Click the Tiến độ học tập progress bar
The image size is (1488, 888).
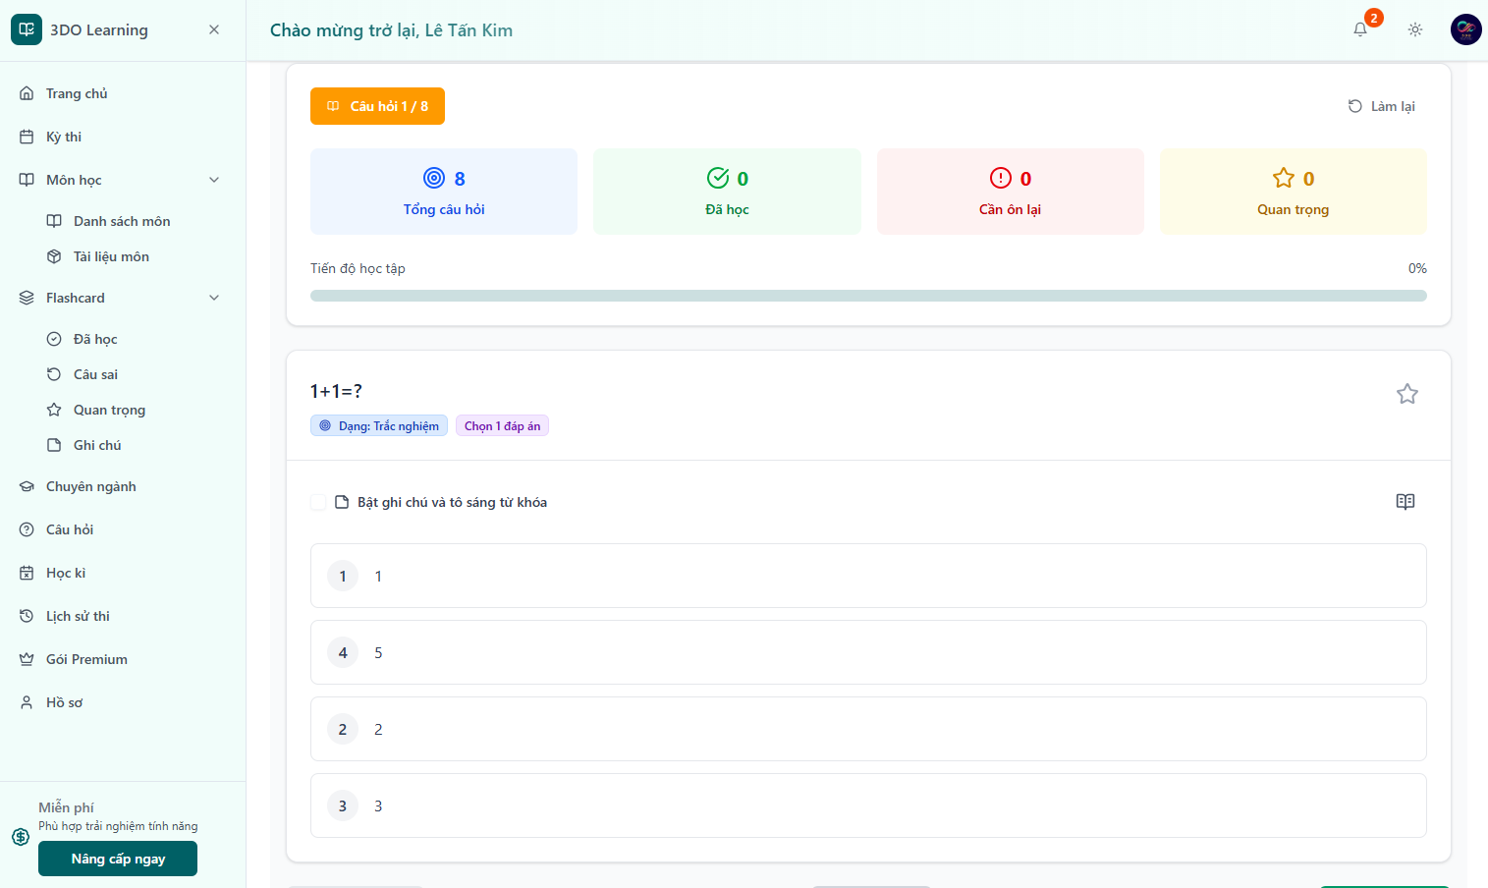tap(867, 295)
